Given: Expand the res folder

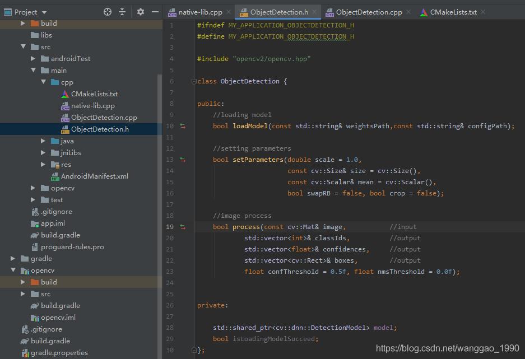Looking at the screenshot, I should (43, 164).
